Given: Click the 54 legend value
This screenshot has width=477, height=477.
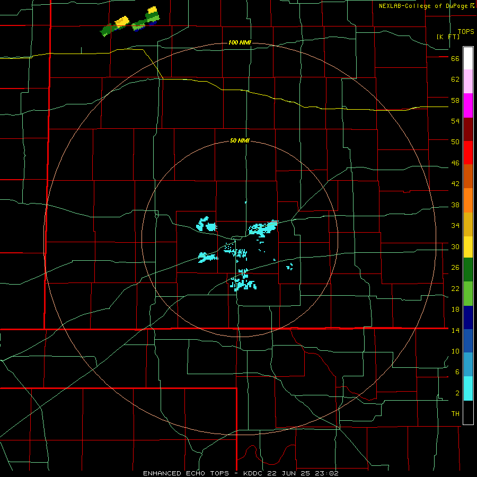Looking at the screenshot, I should tap(455, 121).
